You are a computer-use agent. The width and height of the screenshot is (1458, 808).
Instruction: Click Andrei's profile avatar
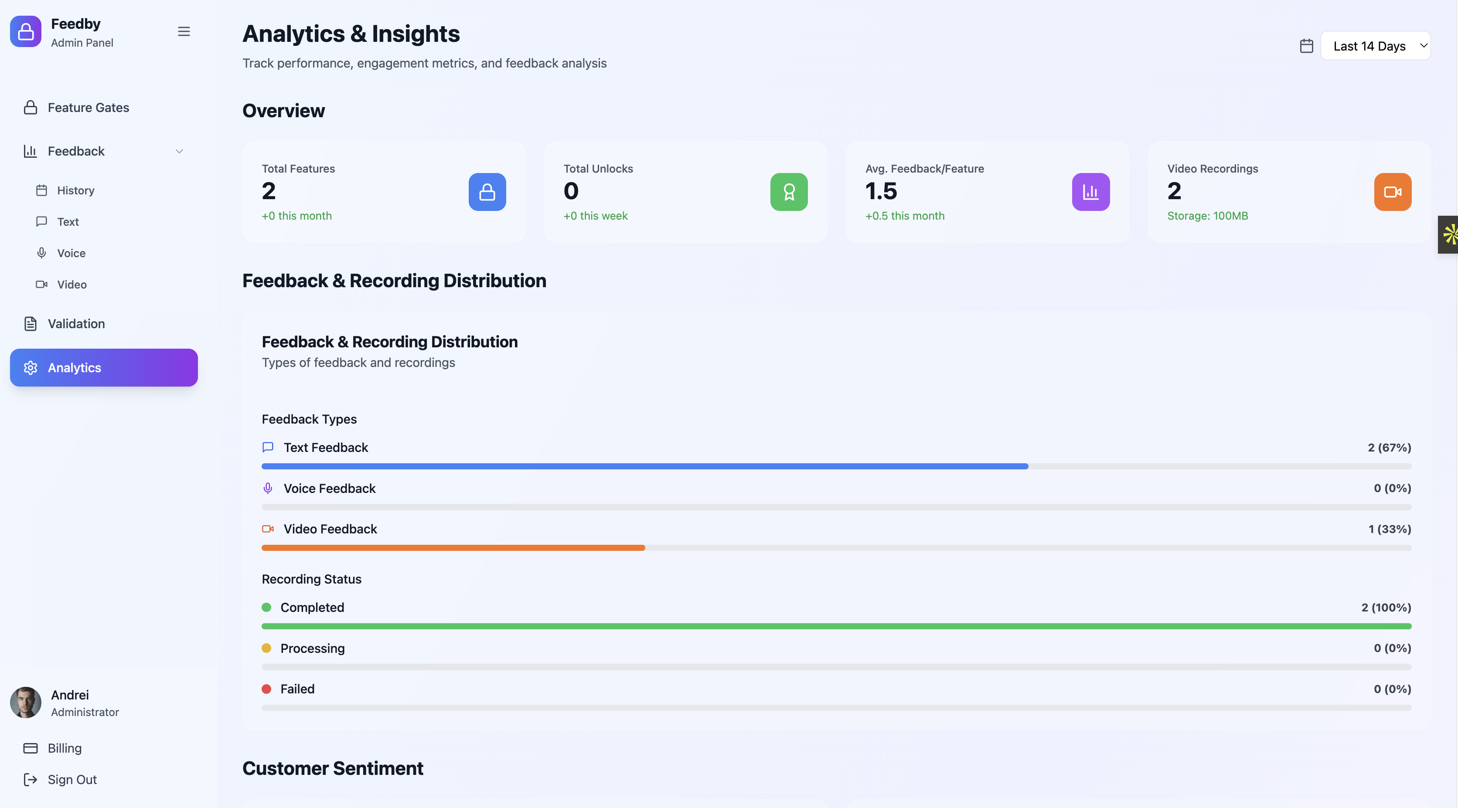coord(25,702)
